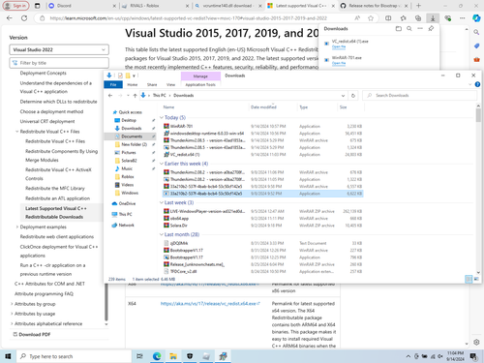Viewport: 484px width, 363px height.
Task: Collapse the Today group in Downloads
Action: [162, 118]
